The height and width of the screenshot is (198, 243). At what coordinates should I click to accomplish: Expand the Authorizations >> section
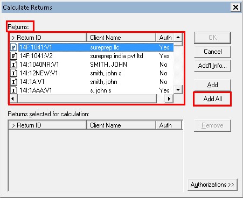212,185
